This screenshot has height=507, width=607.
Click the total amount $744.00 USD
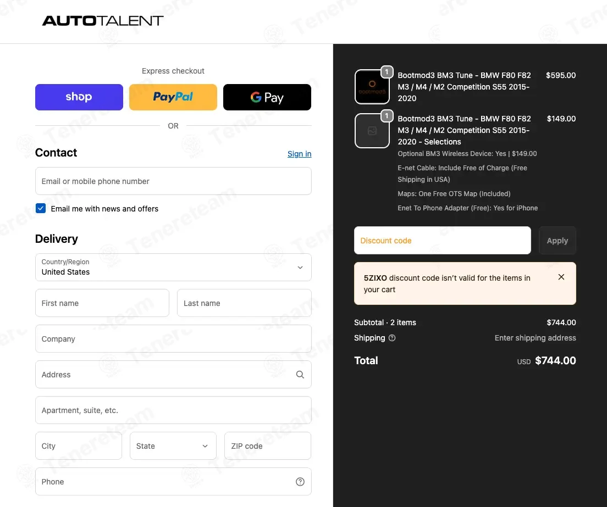(x=555, y=361)
